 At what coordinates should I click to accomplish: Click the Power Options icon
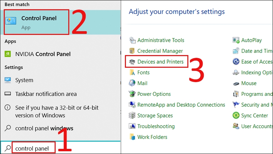[132, 94]
